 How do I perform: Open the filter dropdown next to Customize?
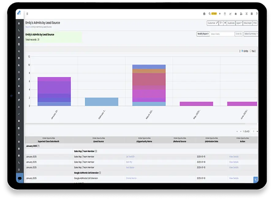click(221, 23)
